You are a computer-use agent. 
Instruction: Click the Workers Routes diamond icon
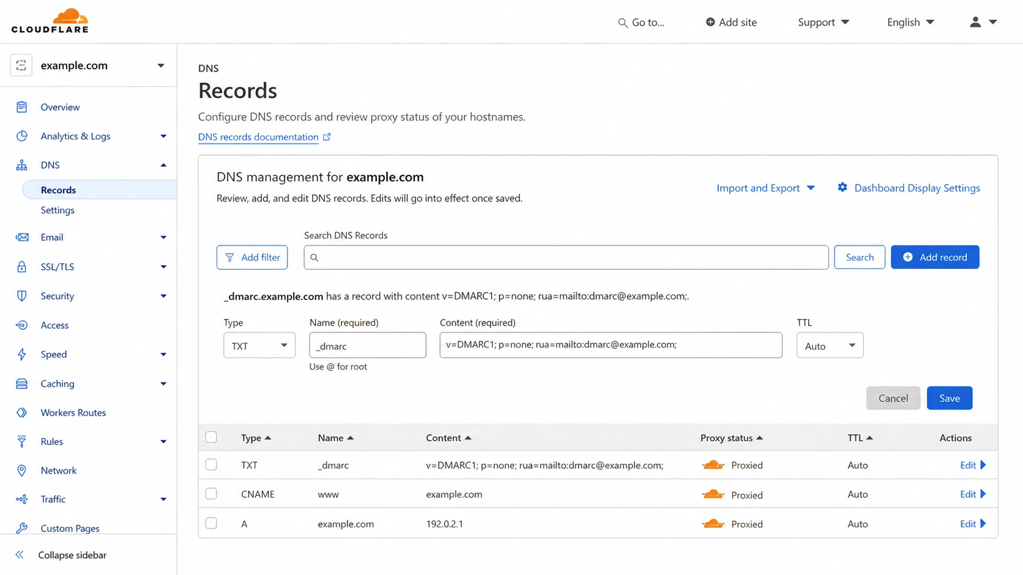tap(21, 412)
